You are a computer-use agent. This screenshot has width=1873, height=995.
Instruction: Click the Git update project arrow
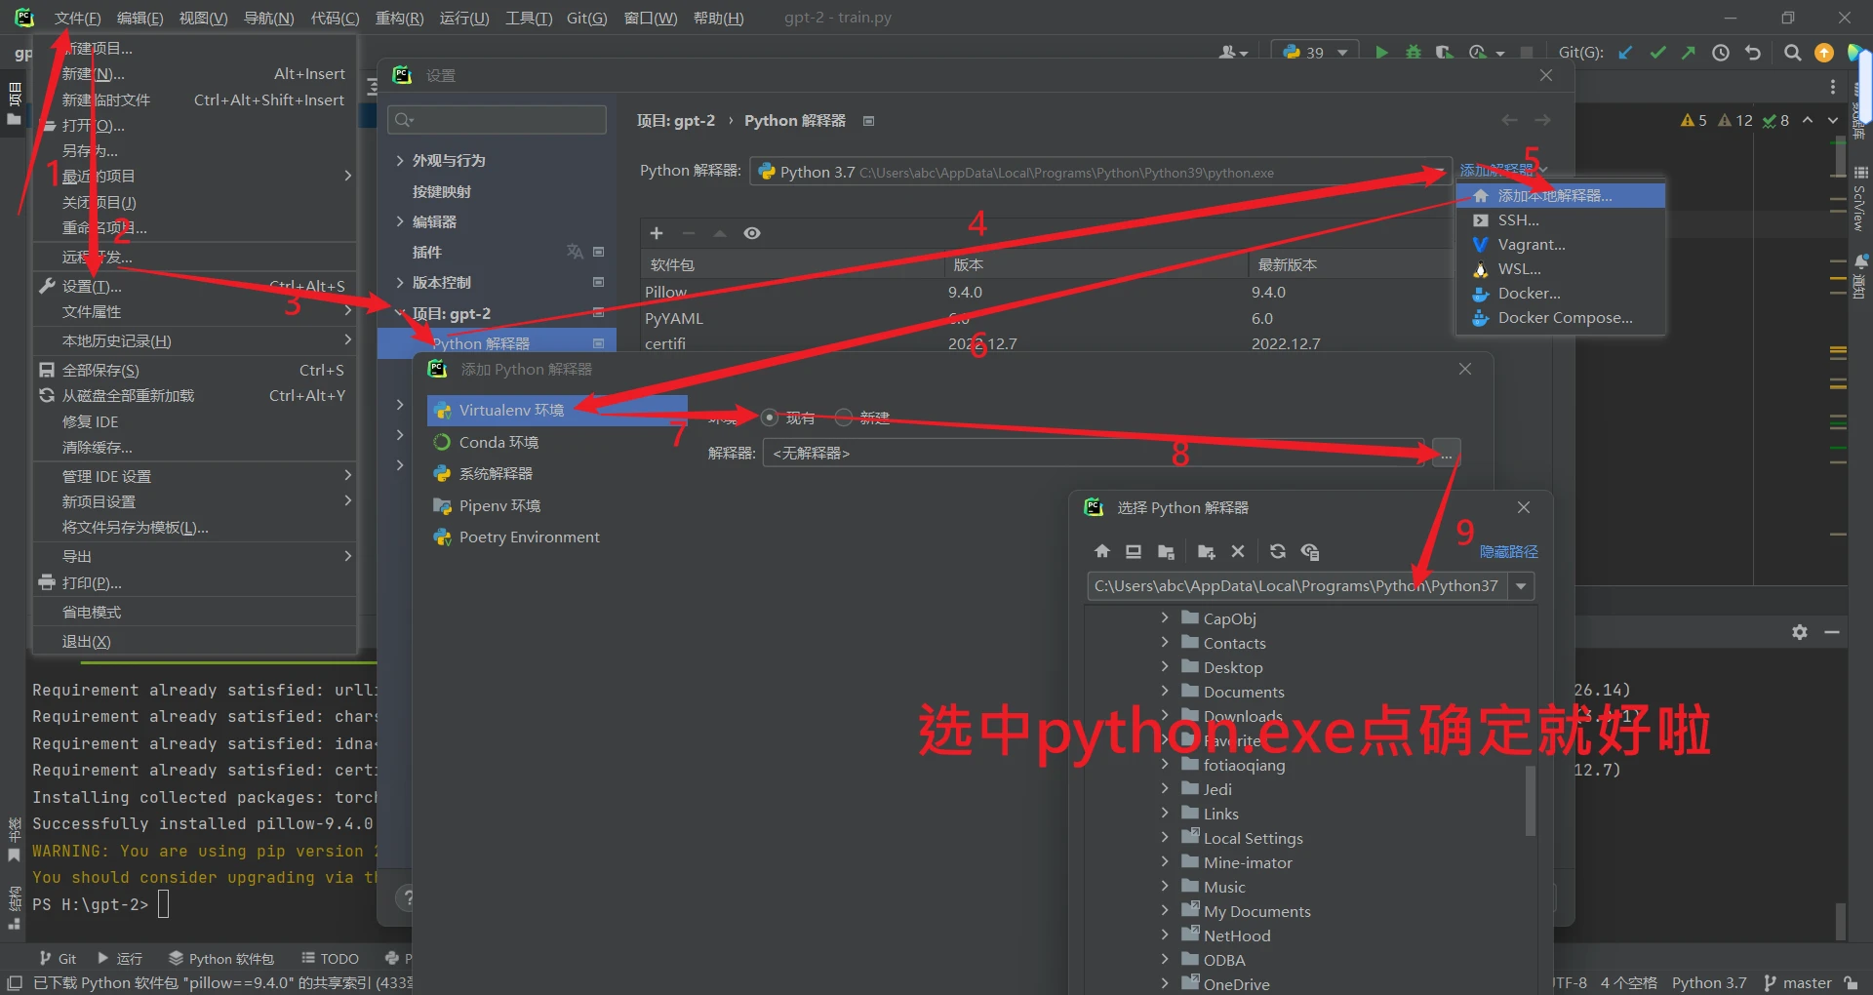(1625, 53)
